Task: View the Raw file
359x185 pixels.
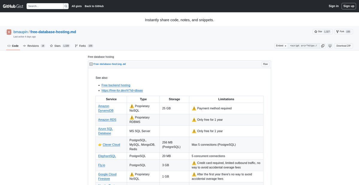Action: coord(265,64)
